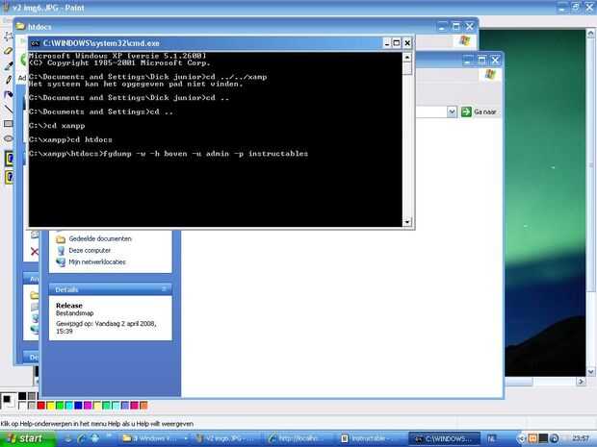Switch to grouped Windows Explorer taskbar button

[x=155, y=438]
